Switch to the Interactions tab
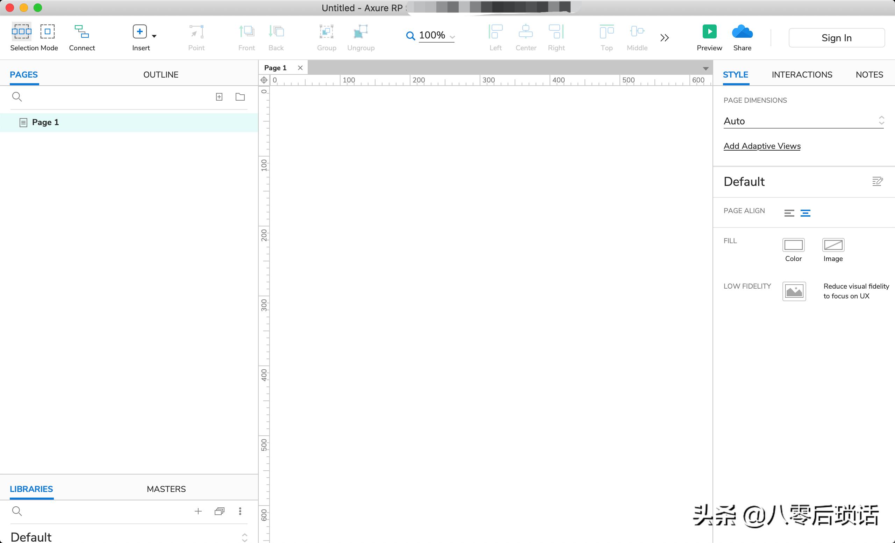 point(802,74)
